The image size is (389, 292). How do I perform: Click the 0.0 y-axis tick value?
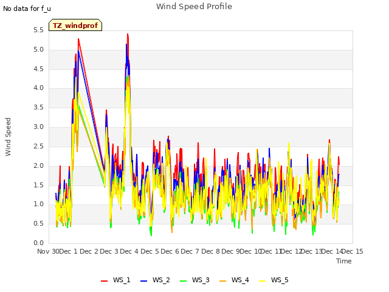tap(38, 243)
